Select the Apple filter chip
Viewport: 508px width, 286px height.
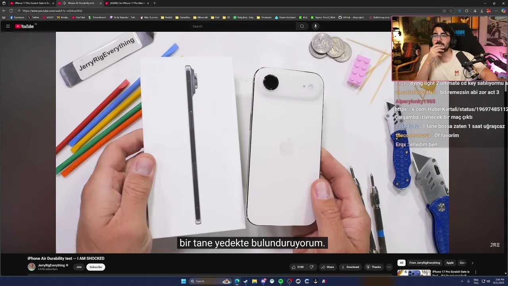tap(450, 263)
